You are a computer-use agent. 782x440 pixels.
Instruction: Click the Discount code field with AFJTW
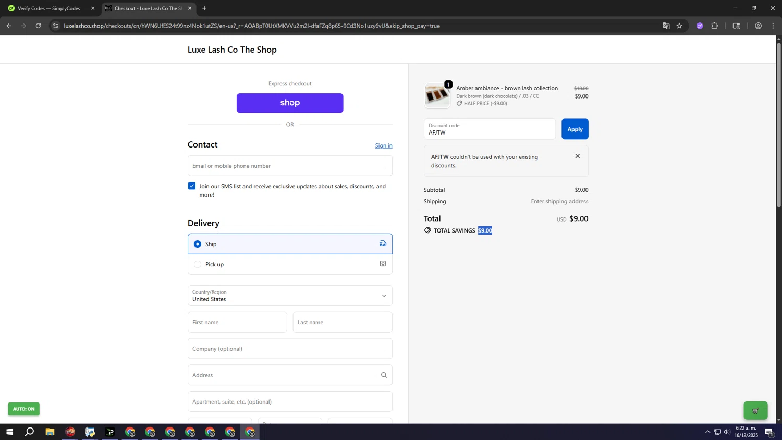[x=490, y=129]
